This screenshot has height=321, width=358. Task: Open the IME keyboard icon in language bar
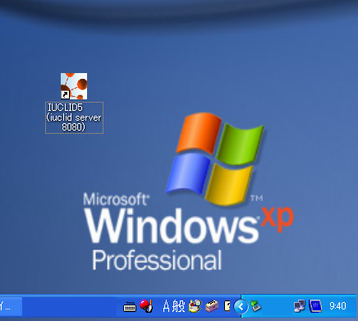(130, 307)
